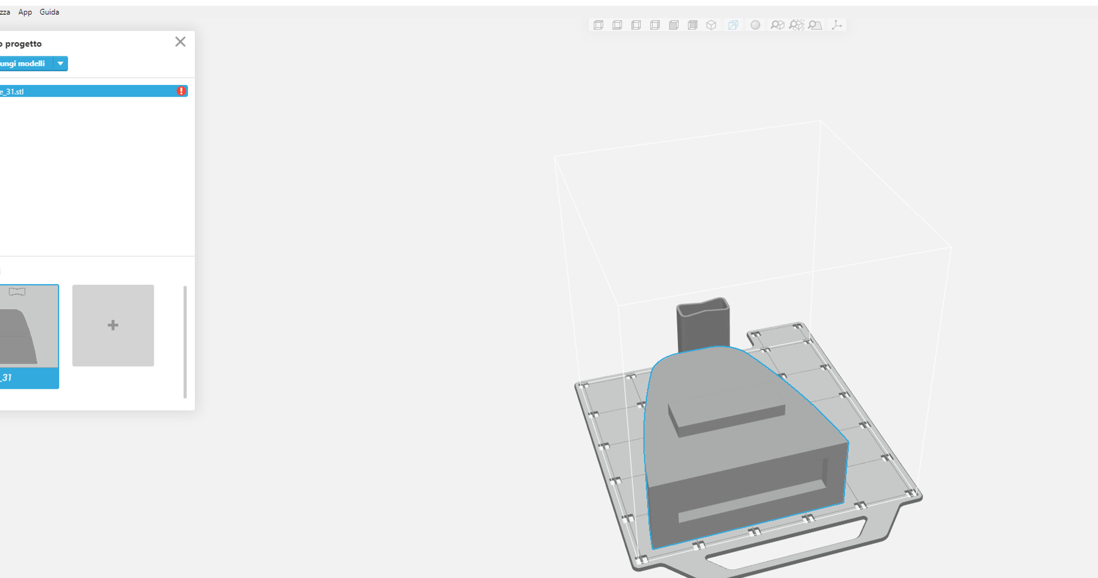Screen dimensions: 1098x578
Task: Select the _31.stl file in list
Action: click(93, 91)
